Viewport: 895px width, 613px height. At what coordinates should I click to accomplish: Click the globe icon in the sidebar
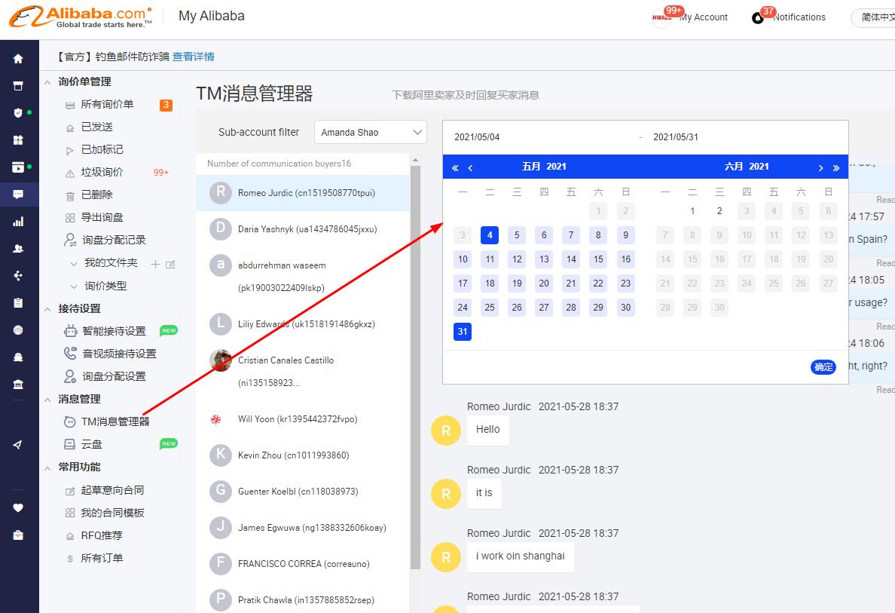(18, 329)
